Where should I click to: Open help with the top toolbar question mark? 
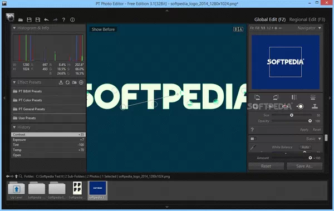coord(63,20)
